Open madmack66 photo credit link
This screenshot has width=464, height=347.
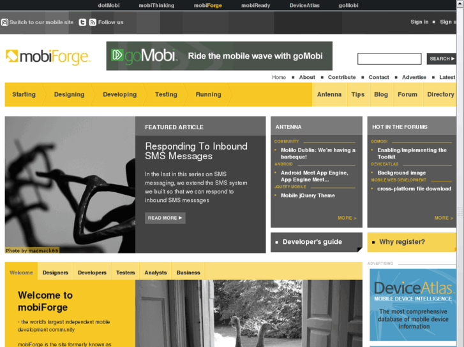(x=43, y=250)
